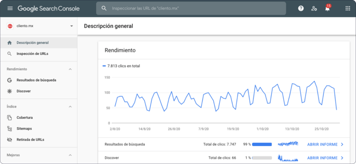Click the Discover row label in card

click(x=112, y=158)
